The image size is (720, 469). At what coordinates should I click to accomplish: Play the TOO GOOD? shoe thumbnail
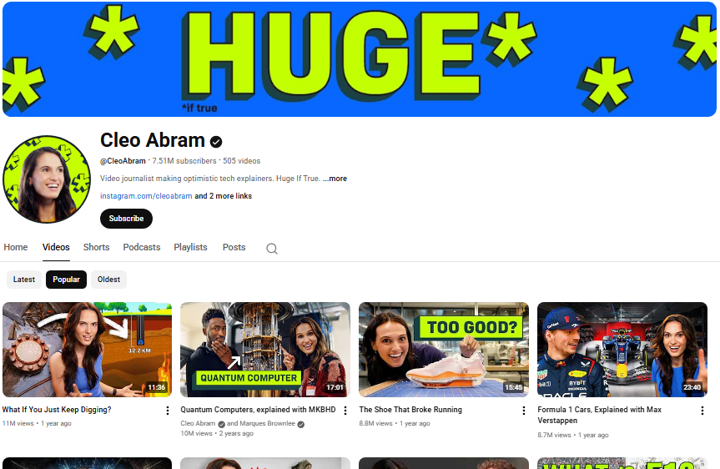444,350
